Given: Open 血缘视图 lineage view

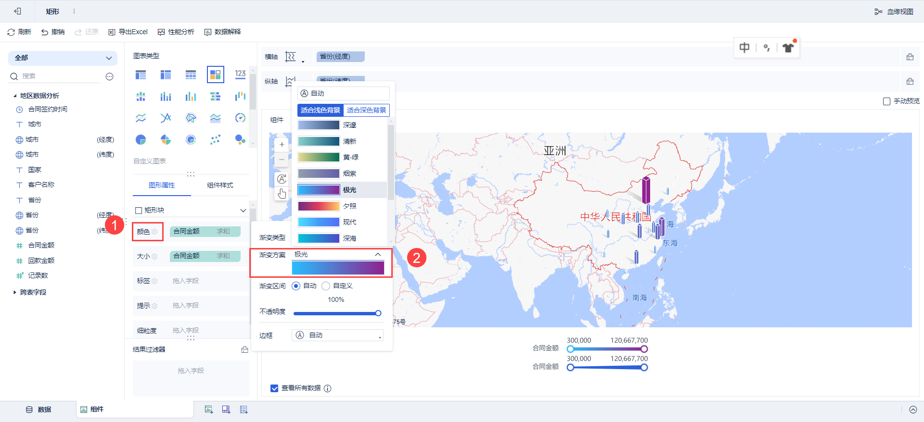Looking at the screenshot, I should point(894,12).
